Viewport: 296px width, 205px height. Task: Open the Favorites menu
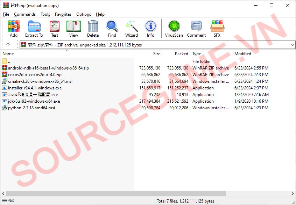[x=63, y=14]
